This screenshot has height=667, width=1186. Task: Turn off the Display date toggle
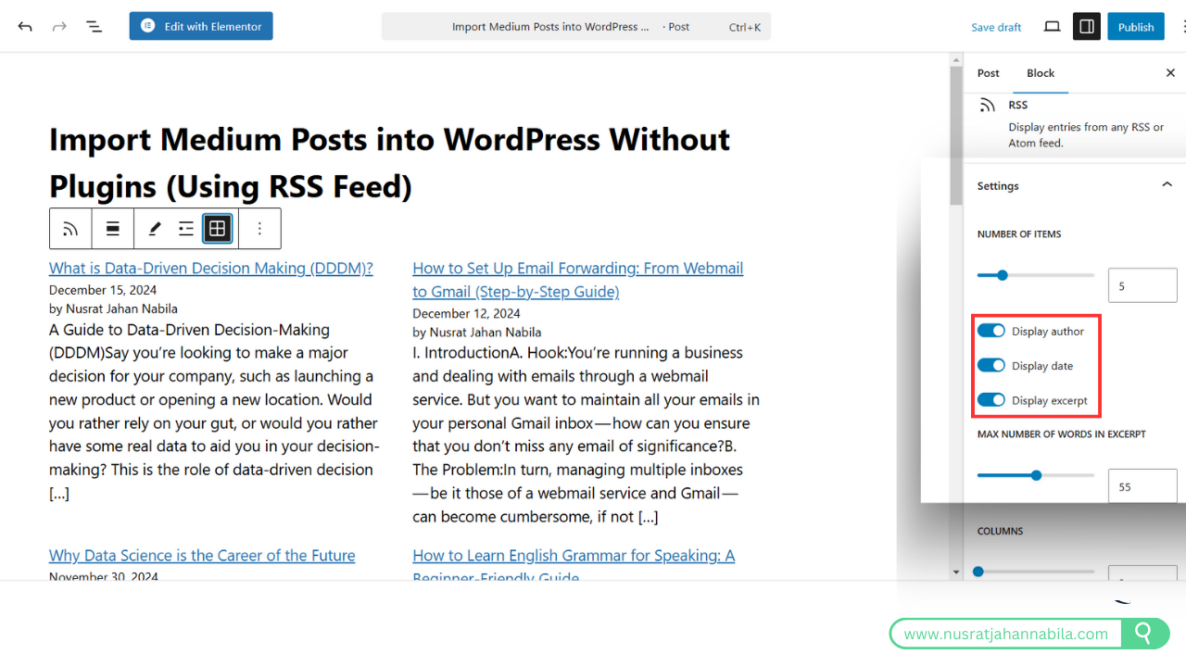[x=991, y=366]
